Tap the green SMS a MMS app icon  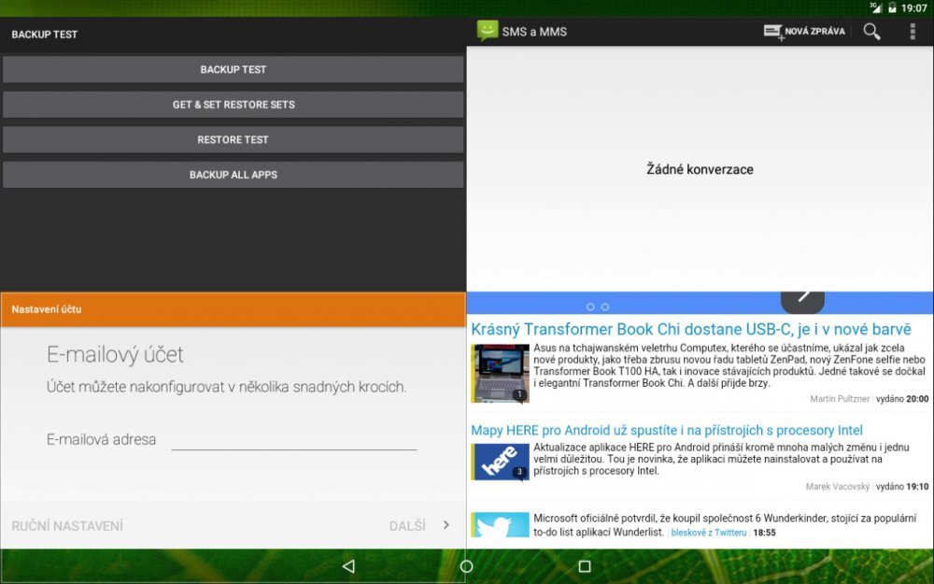pyautogui.click(x=487, y=30)
